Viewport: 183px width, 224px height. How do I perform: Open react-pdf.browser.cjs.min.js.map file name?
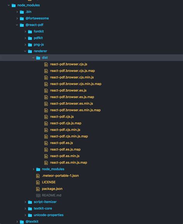coord(76,84)
